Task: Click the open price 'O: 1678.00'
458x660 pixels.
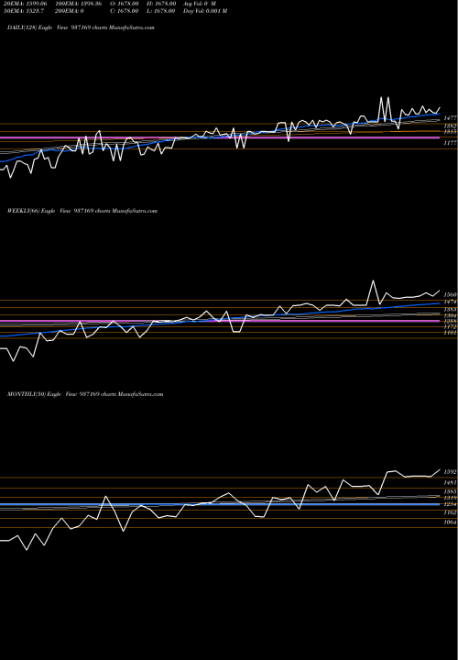Action: point(124,4)
